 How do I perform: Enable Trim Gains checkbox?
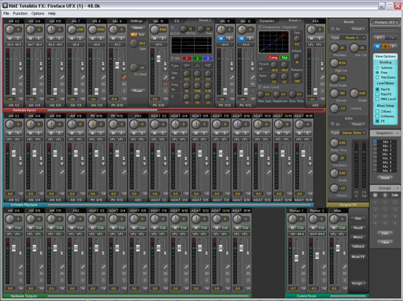(377, 77)
